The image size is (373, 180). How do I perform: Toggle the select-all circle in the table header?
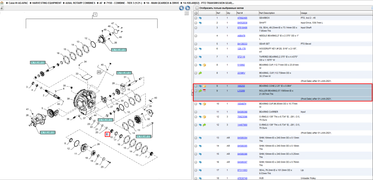tap(196, 13)
